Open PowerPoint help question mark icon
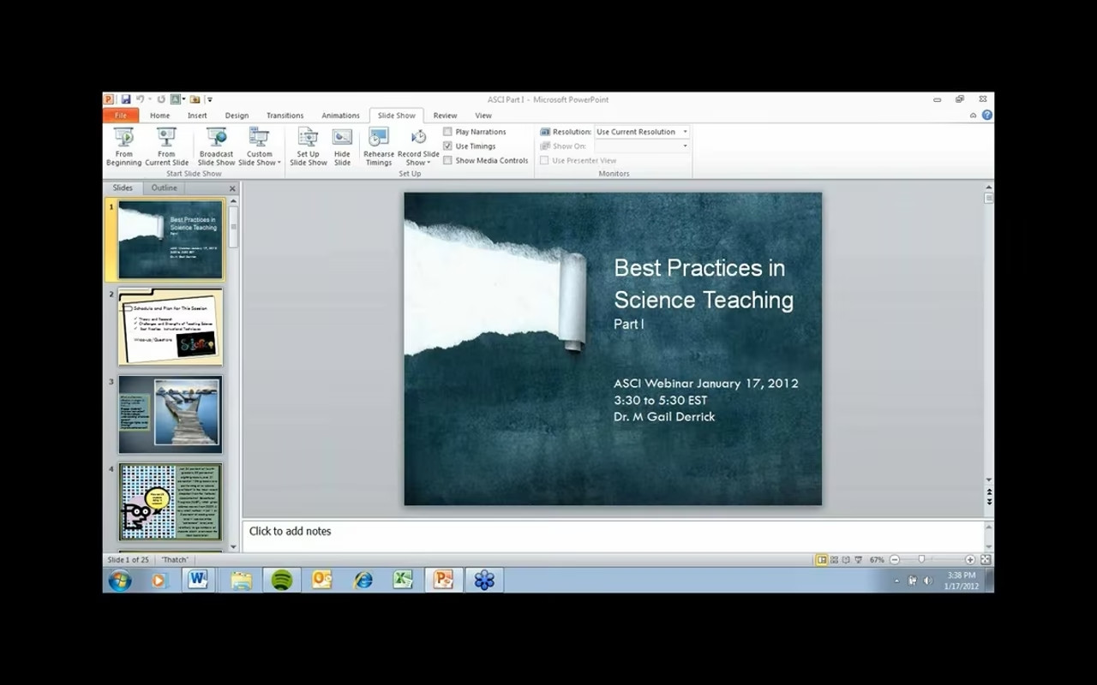The width and height of the screenshot is (1097, 685). (986, 115)
